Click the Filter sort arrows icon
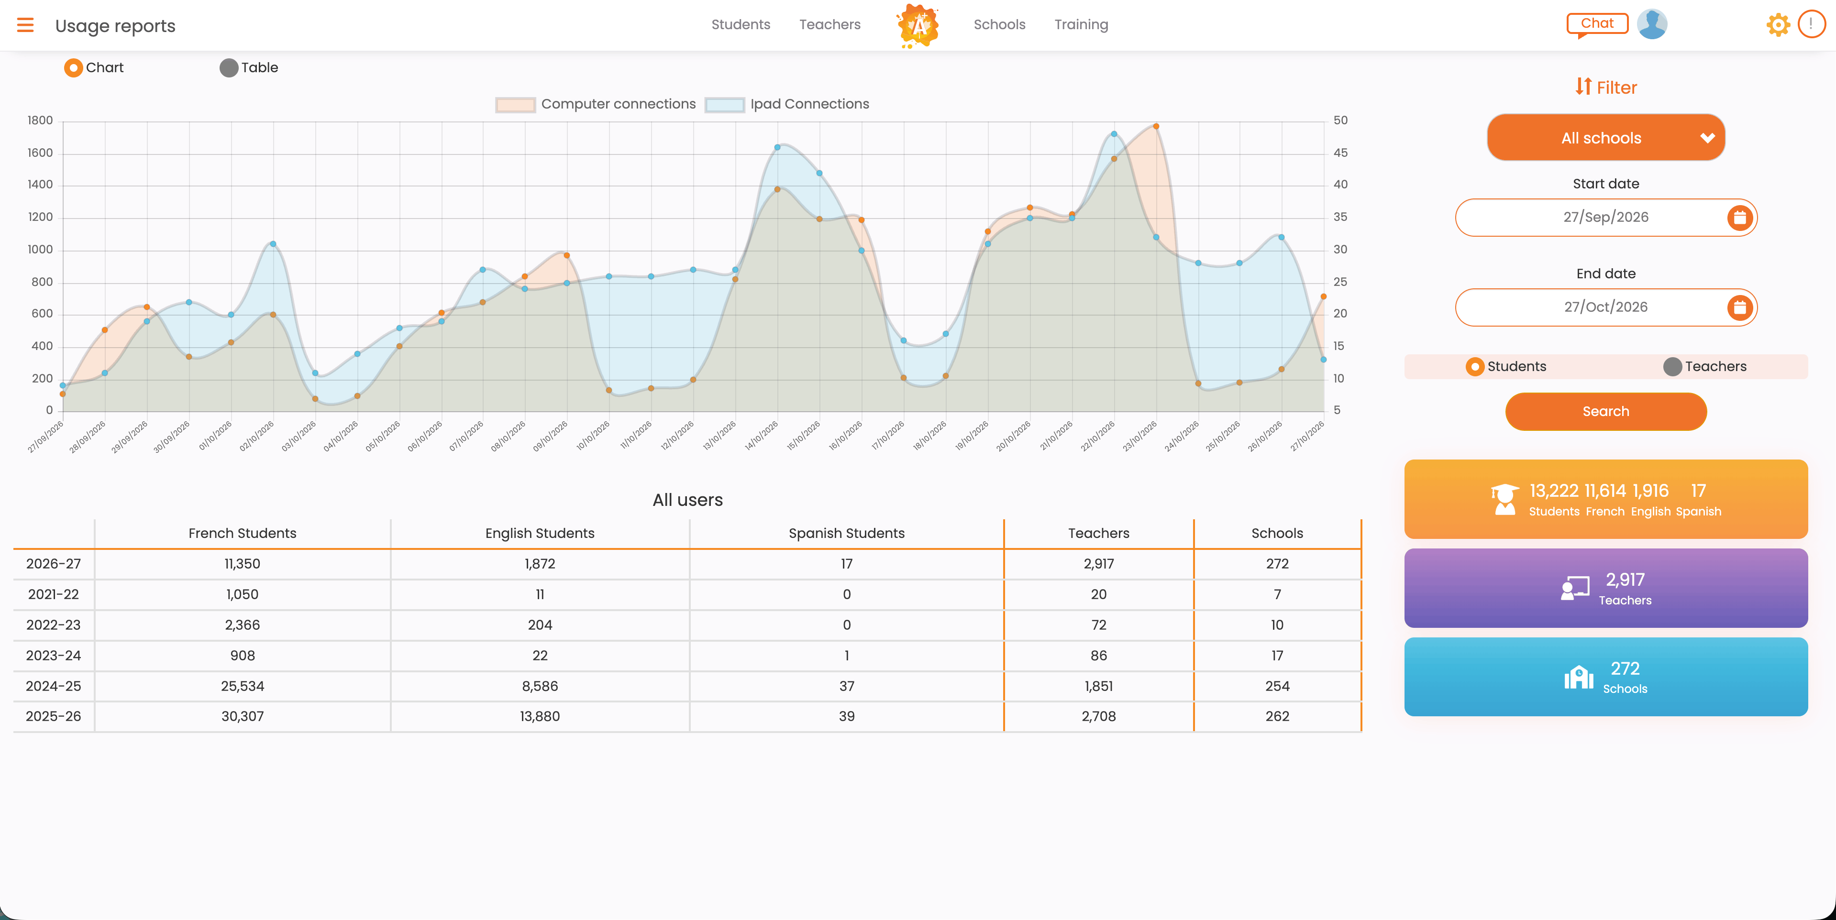This screenshot has width=1836, height=920. [x=1583, y=87]
